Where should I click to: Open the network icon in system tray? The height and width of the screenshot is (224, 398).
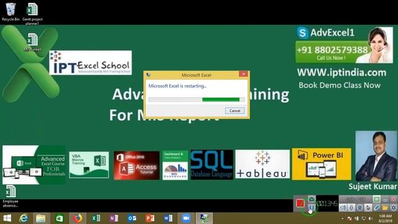point(364,218)
